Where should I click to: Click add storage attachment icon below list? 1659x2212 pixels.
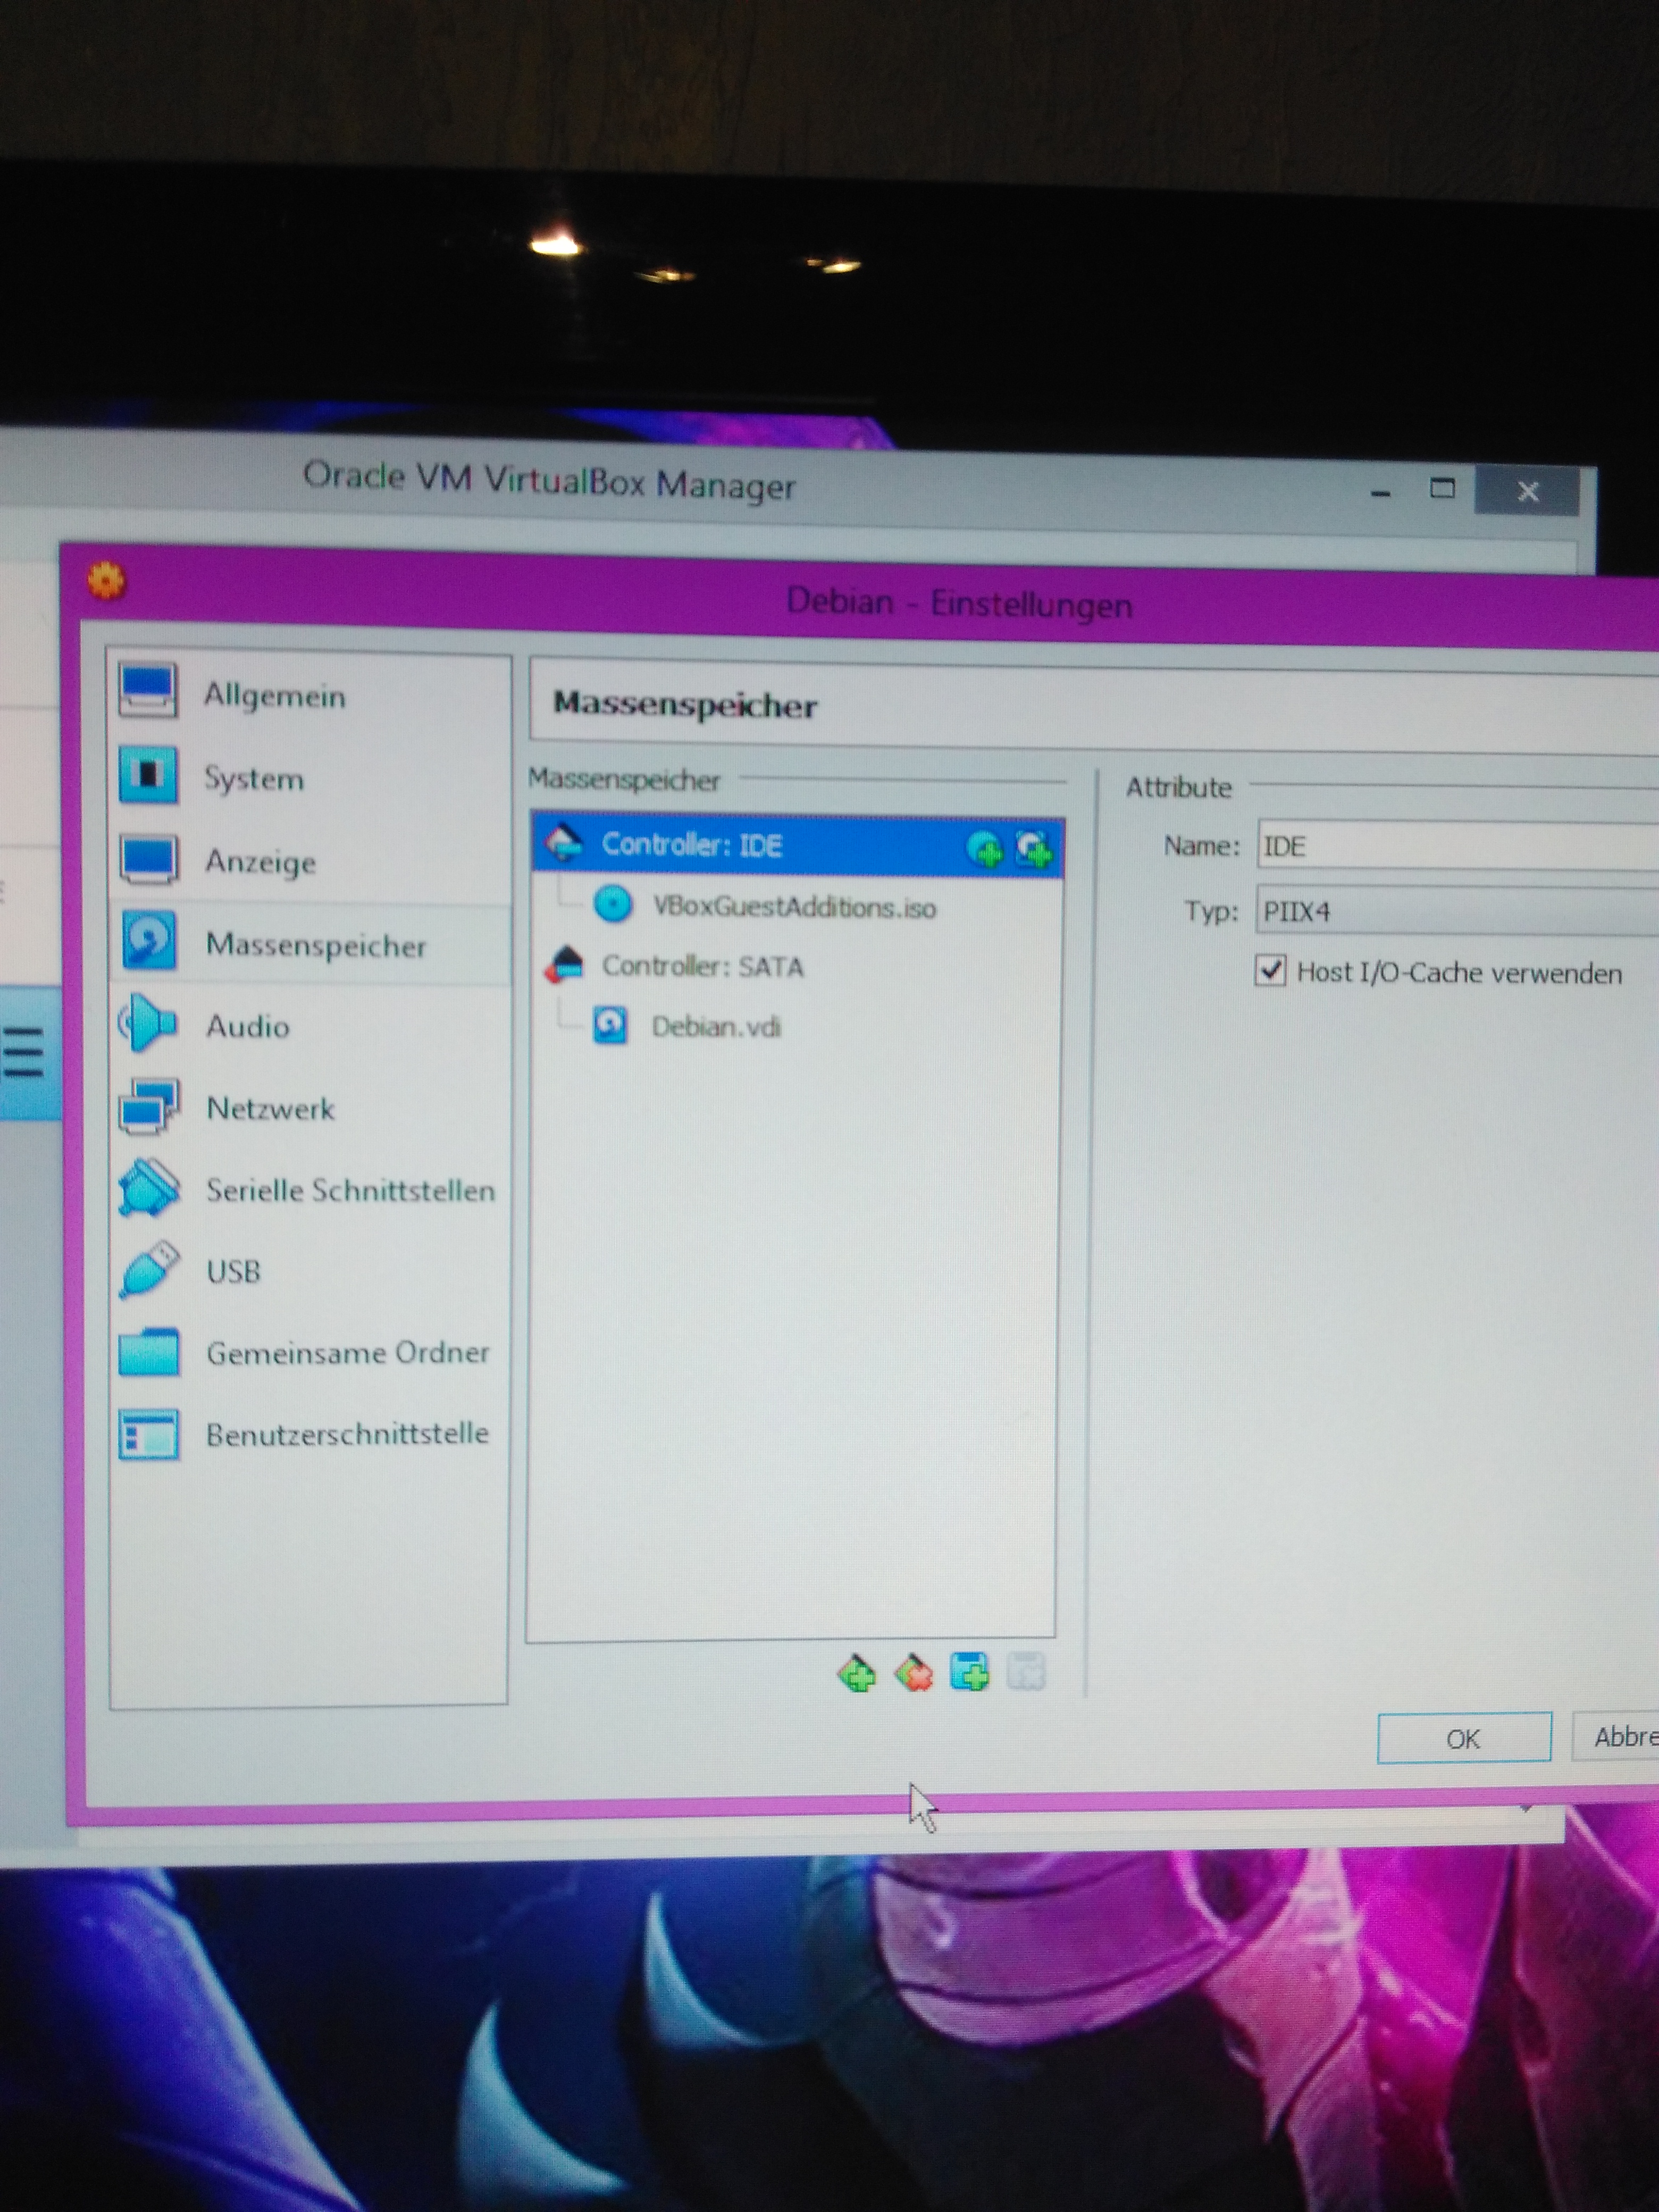click(970, 1672)
